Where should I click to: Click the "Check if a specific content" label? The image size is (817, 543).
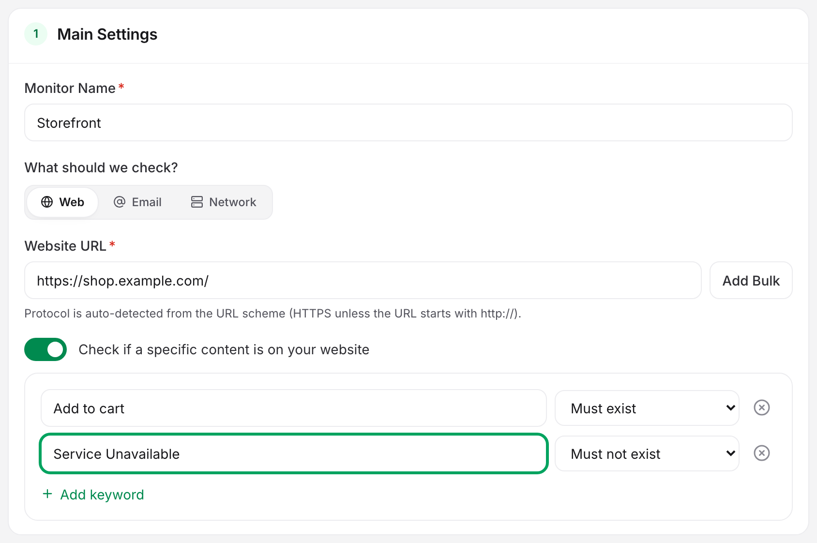[224, 349]
